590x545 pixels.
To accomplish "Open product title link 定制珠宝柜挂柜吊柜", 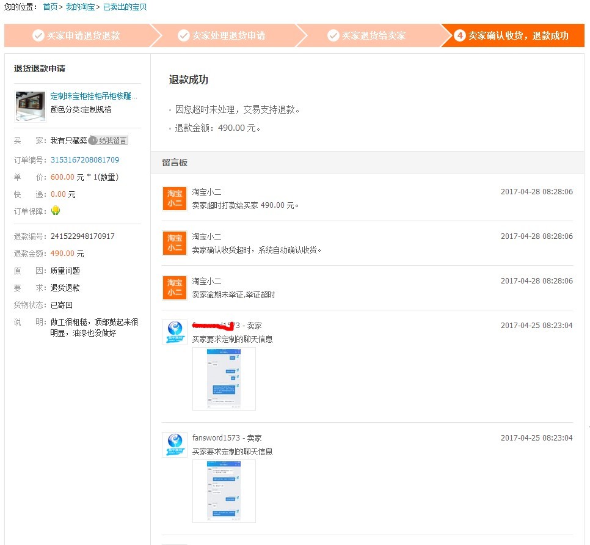I will [93, 96].
